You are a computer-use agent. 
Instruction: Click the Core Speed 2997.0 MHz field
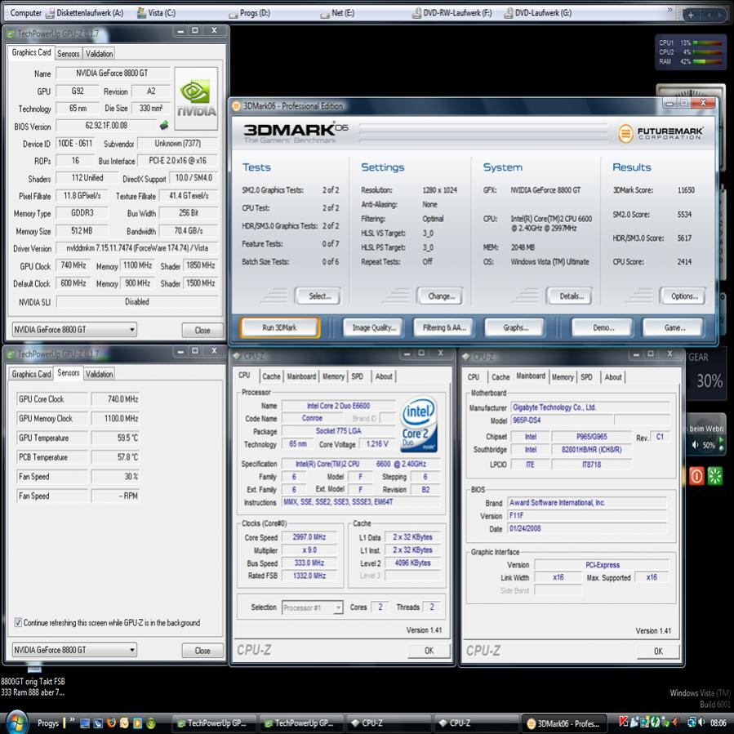click(x=309, y=537)
